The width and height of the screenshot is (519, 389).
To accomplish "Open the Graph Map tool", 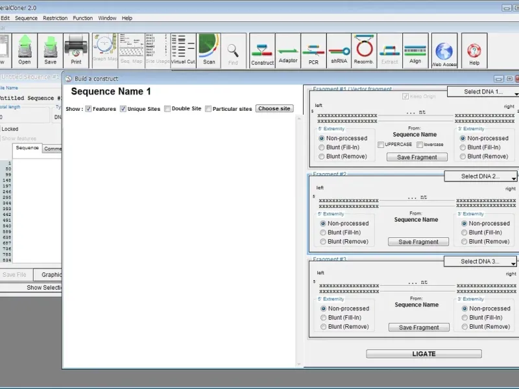I will click(104, 51).
